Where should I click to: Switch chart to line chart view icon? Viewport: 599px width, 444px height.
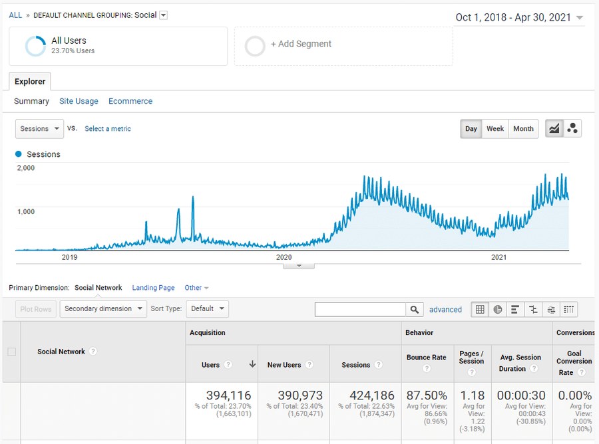click(554, 128)
